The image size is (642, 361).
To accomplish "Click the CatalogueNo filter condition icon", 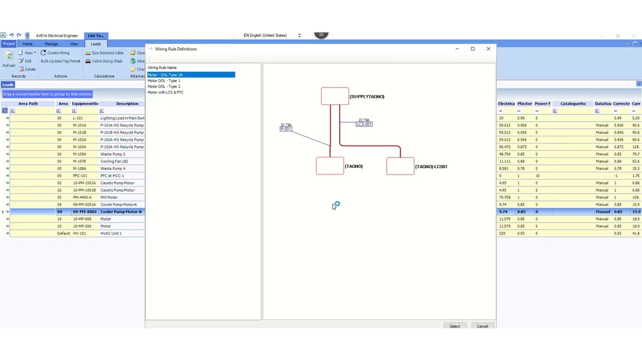I will (555, 111).
